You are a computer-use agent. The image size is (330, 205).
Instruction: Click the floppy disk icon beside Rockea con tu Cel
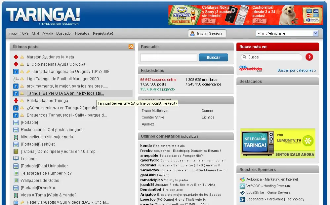pyautogui.click(x=16, y=130)
